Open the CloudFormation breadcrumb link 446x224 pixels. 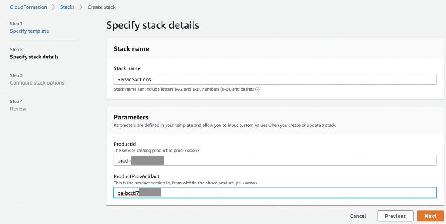(28, 7)
